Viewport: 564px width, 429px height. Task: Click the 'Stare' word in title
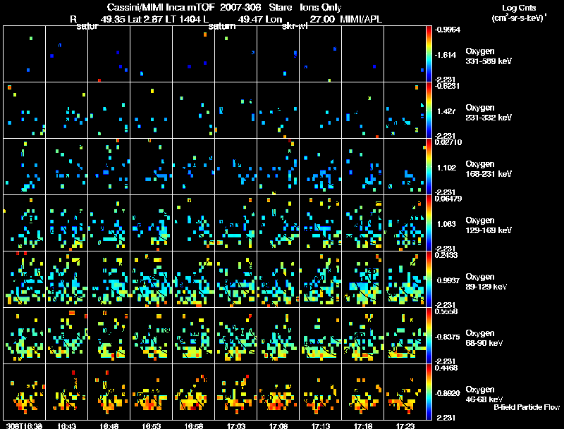280,8
